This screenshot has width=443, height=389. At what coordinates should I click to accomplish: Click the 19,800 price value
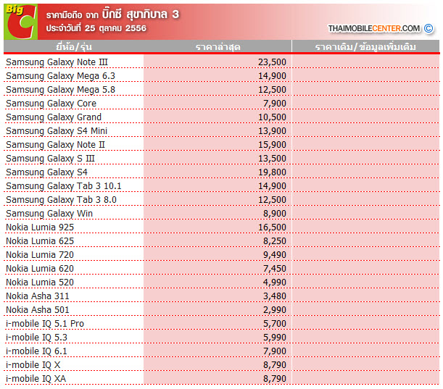(272, 172)
